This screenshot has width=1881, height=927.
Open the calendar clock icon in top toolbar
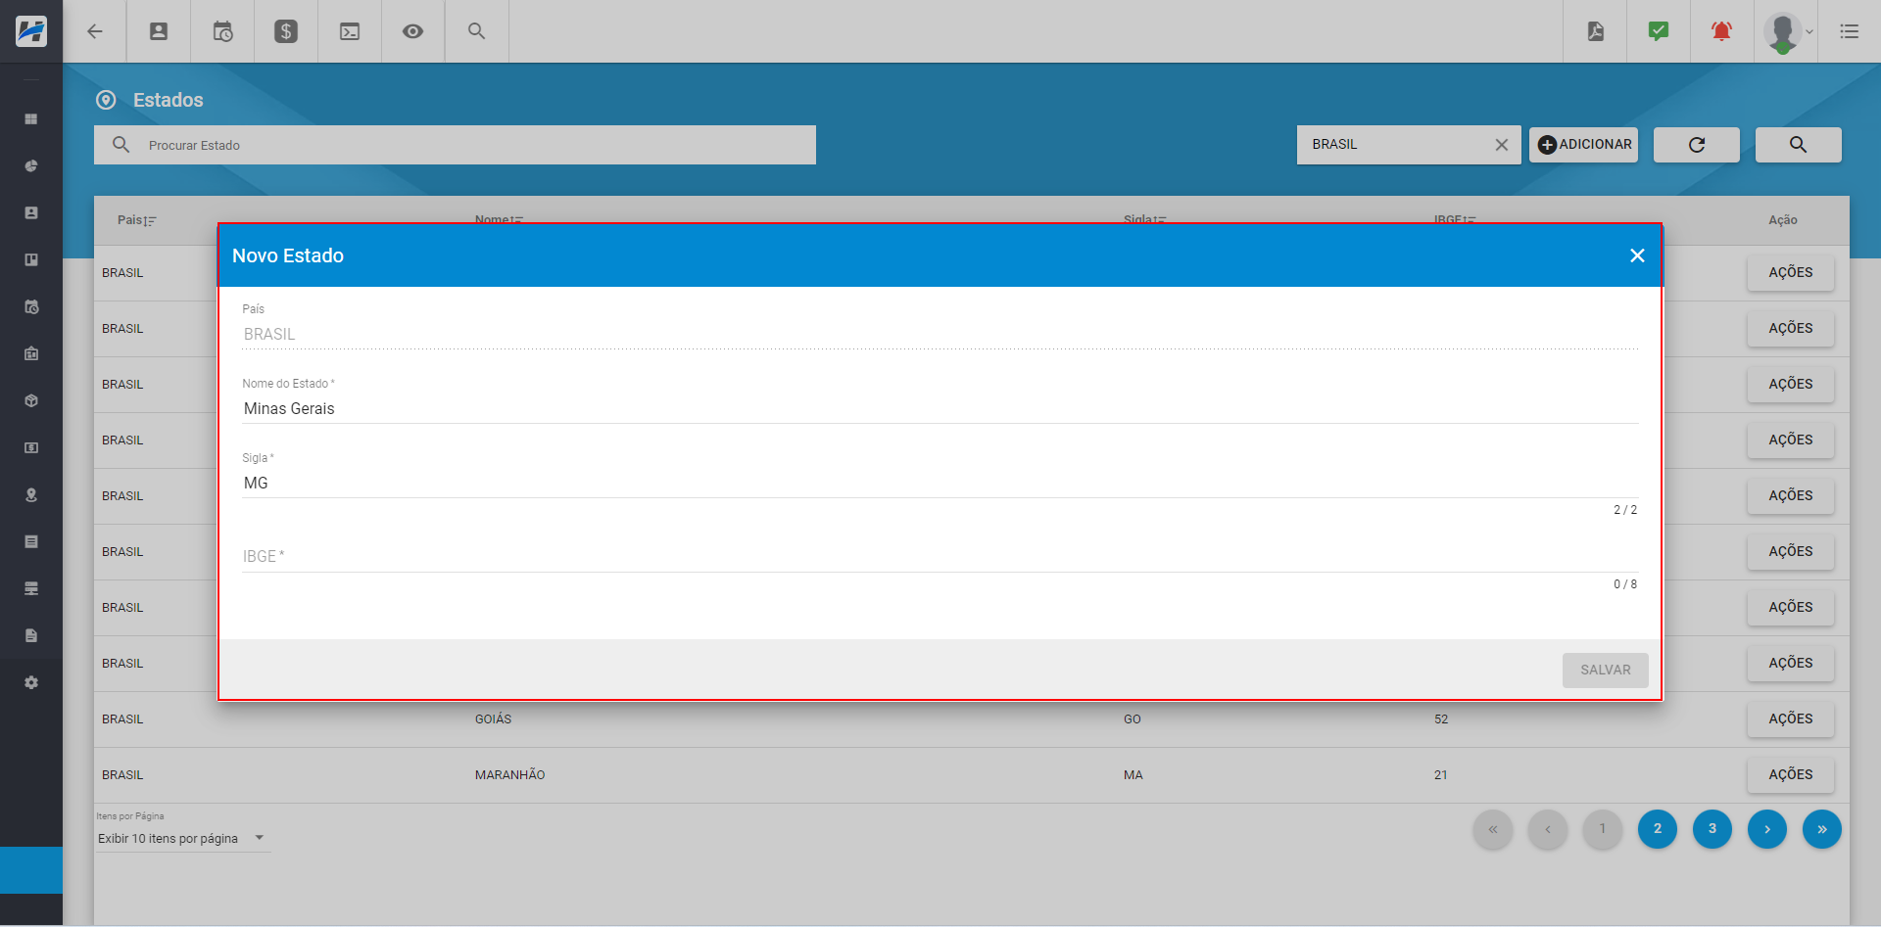(222, 31)
